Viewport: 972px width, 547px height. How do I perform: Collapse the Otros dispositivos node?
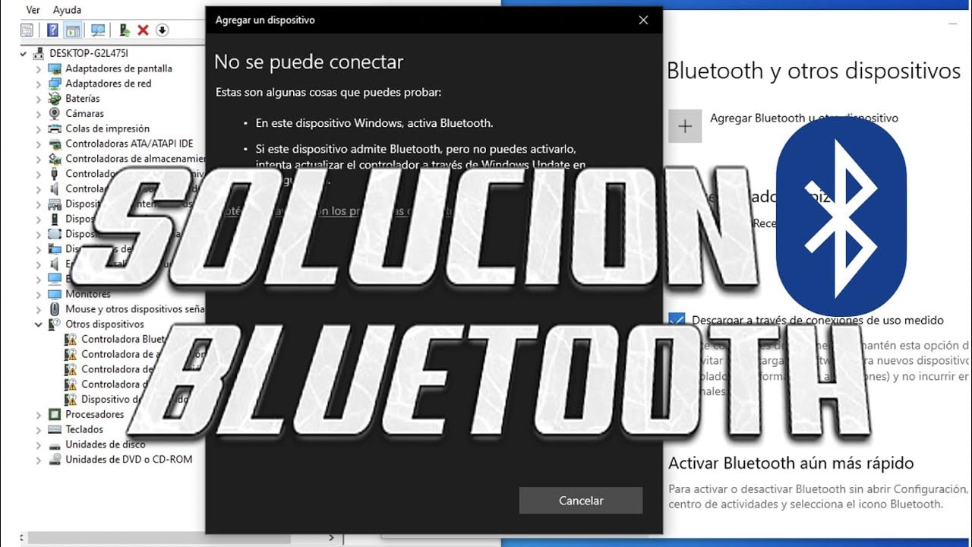click(39, 324)
